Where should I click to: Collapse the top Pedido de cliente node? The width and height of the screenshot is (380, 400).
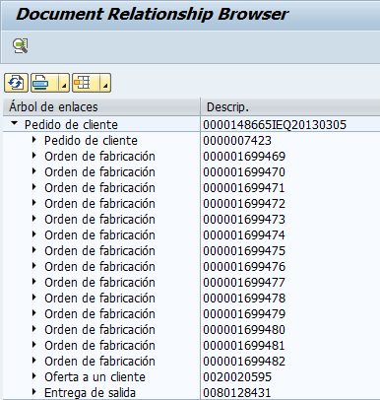tap(14, 124)
